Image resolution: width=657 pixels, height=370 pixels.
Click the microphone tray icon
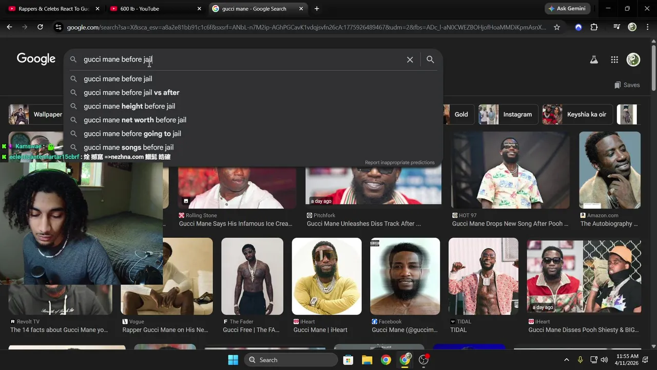tap(580, 360)
